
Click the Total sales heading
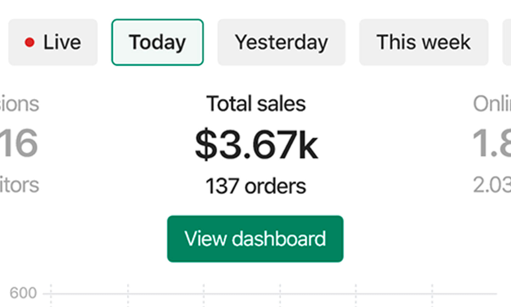coord(256,104)
